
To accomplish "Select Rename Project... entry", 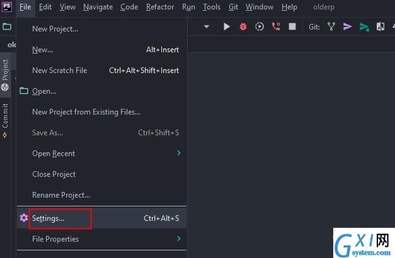I will pos(102,195).
